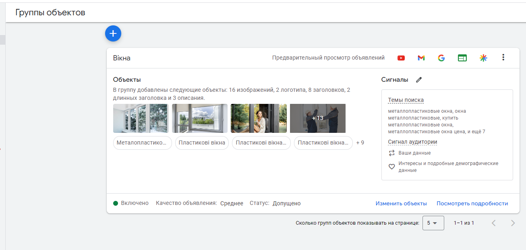Screen dimensions: 526x250
Task: Click Изменить объекты link
Action: (401, 204)
